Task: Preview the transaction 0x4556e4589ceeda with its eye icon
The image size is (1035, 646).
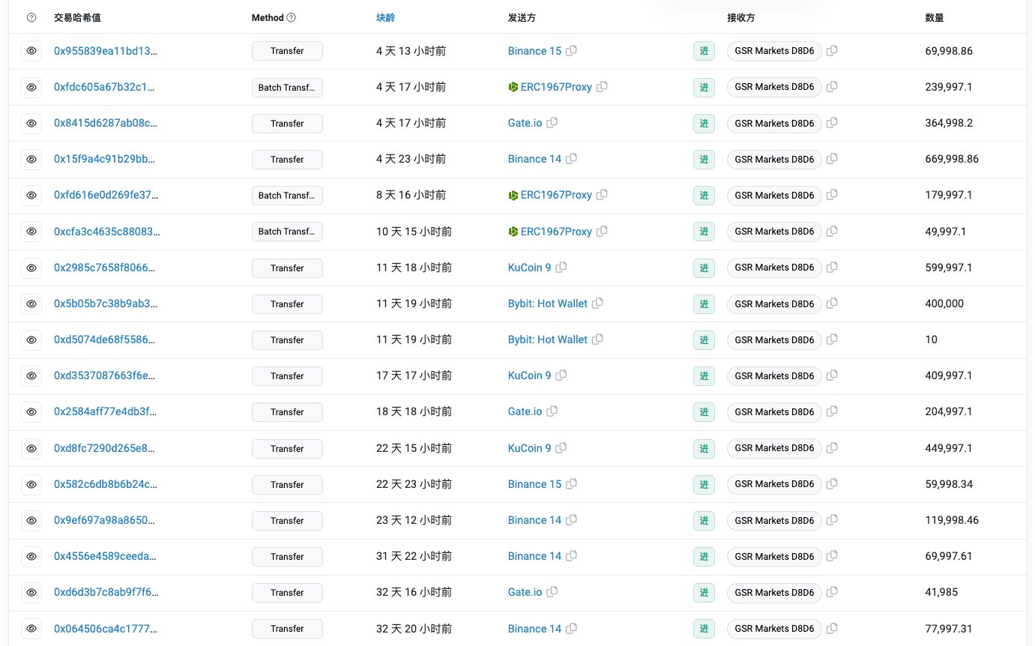Action: coord(31,556)
